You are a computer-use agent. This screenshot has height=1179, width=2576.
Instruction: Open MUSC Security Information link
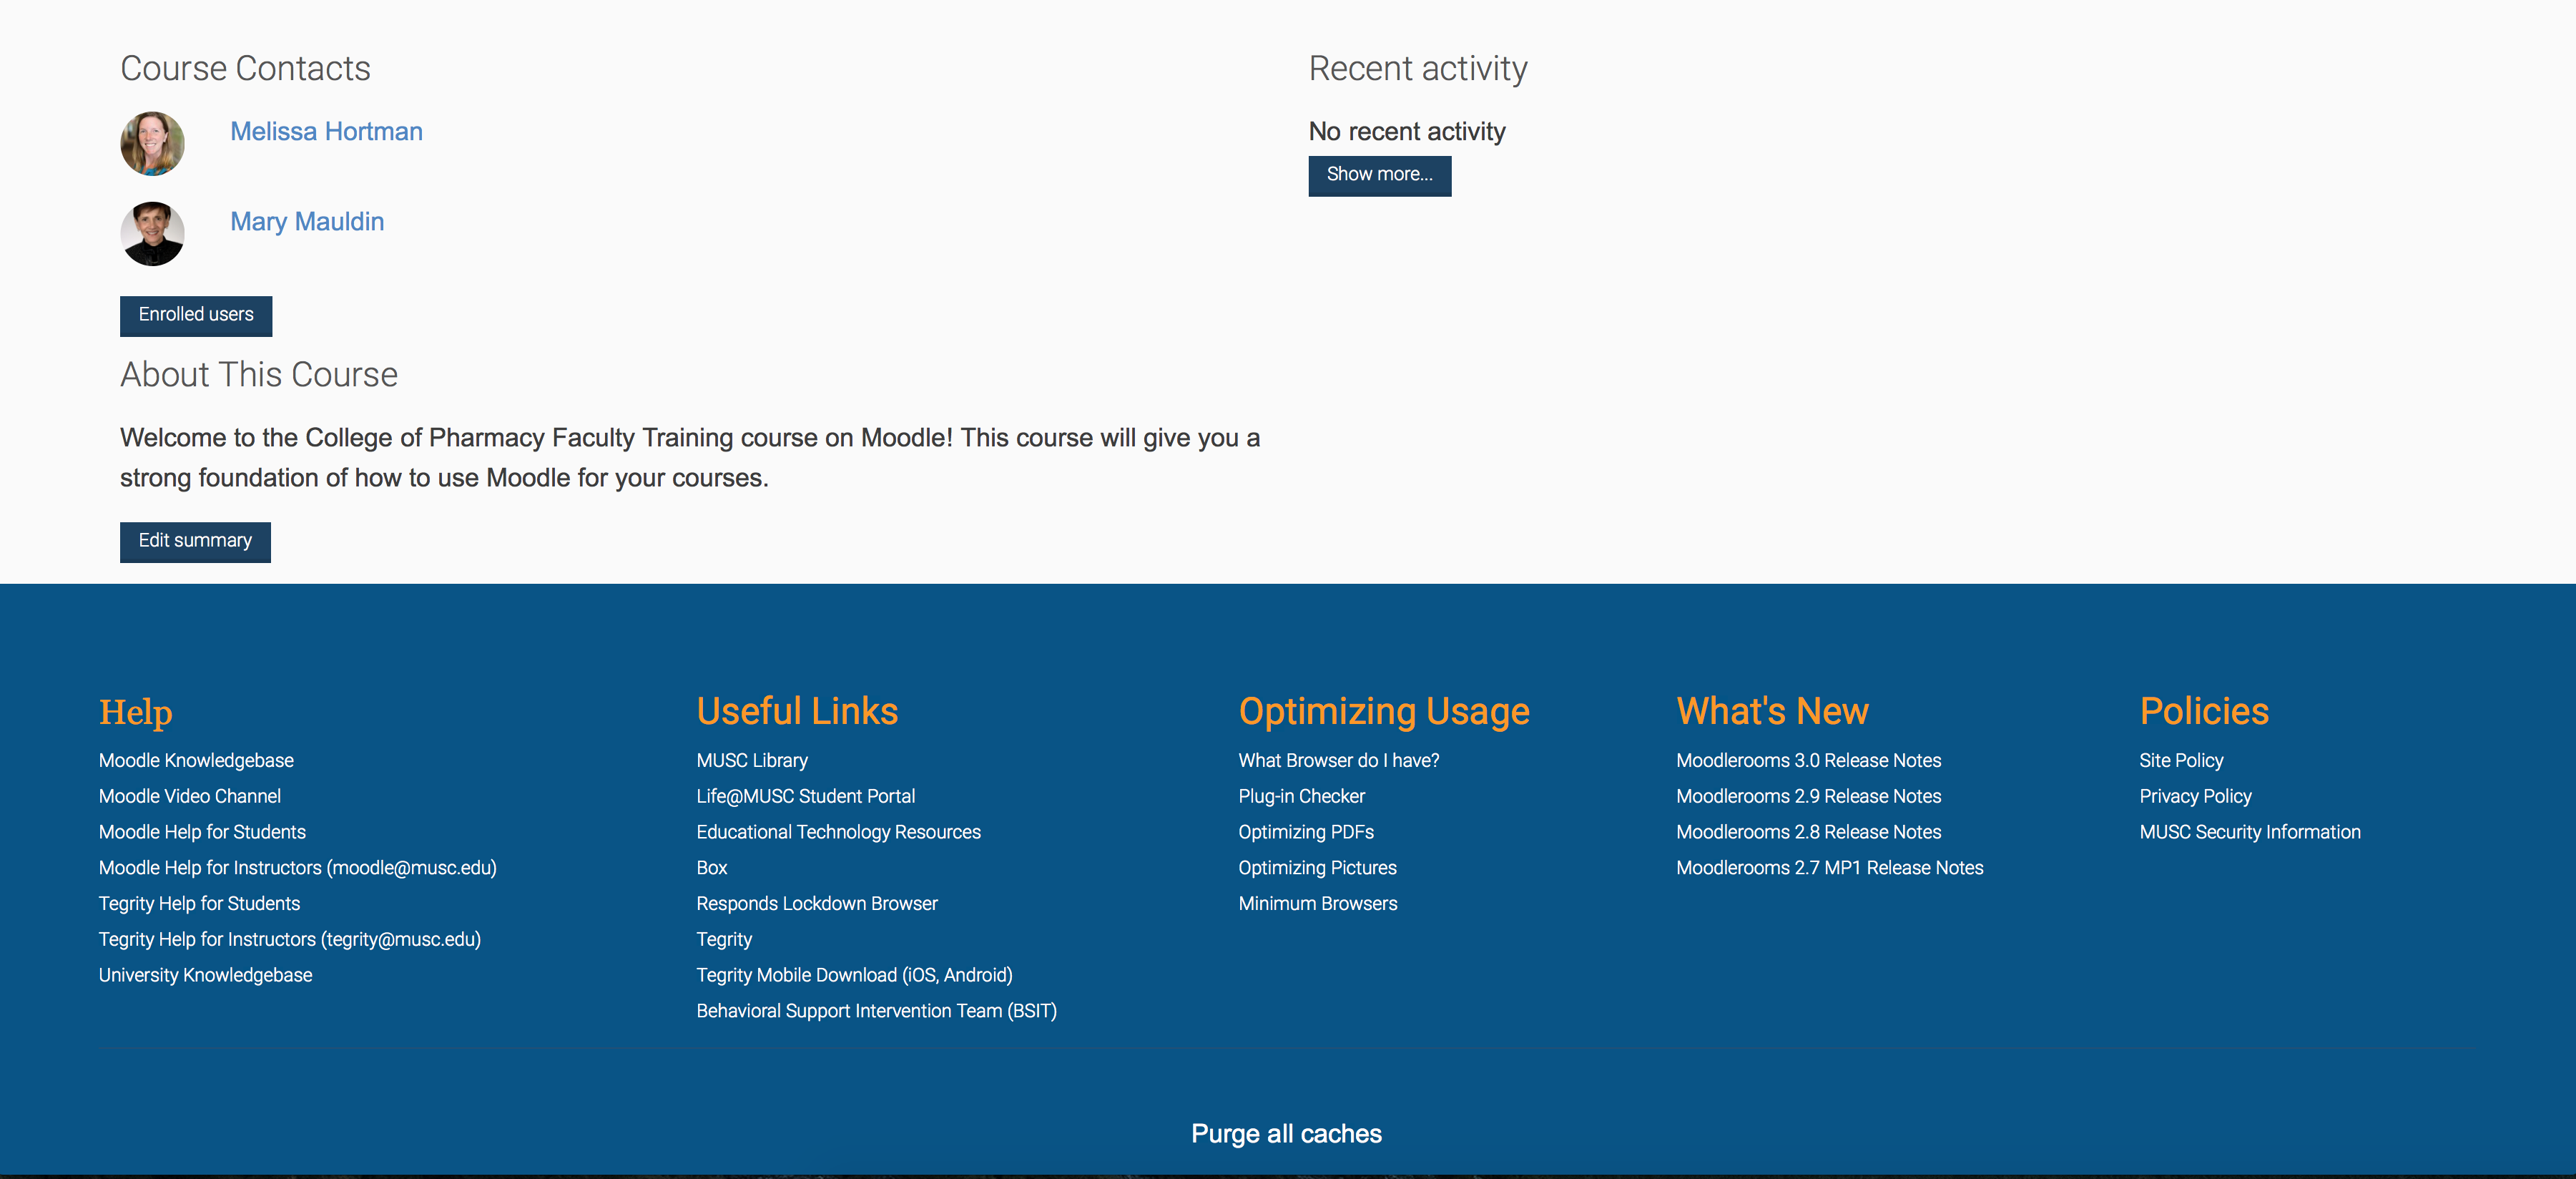point(2249,832)
